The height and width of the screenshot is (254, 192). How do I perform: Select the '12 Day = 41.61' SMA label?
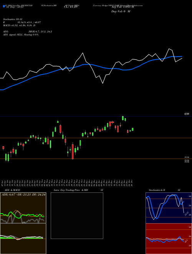(x=15, y=7)
